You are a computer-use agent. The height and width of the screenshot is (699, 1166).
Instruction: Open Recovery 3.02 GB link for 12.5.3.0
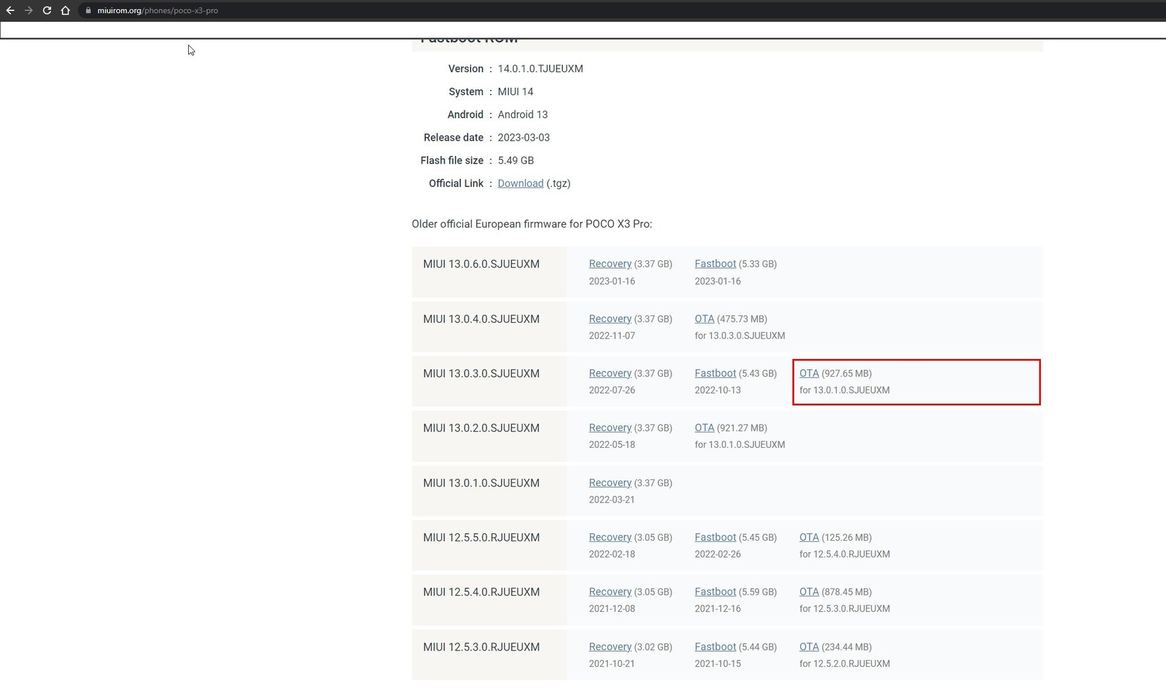(x=610, y=647)
